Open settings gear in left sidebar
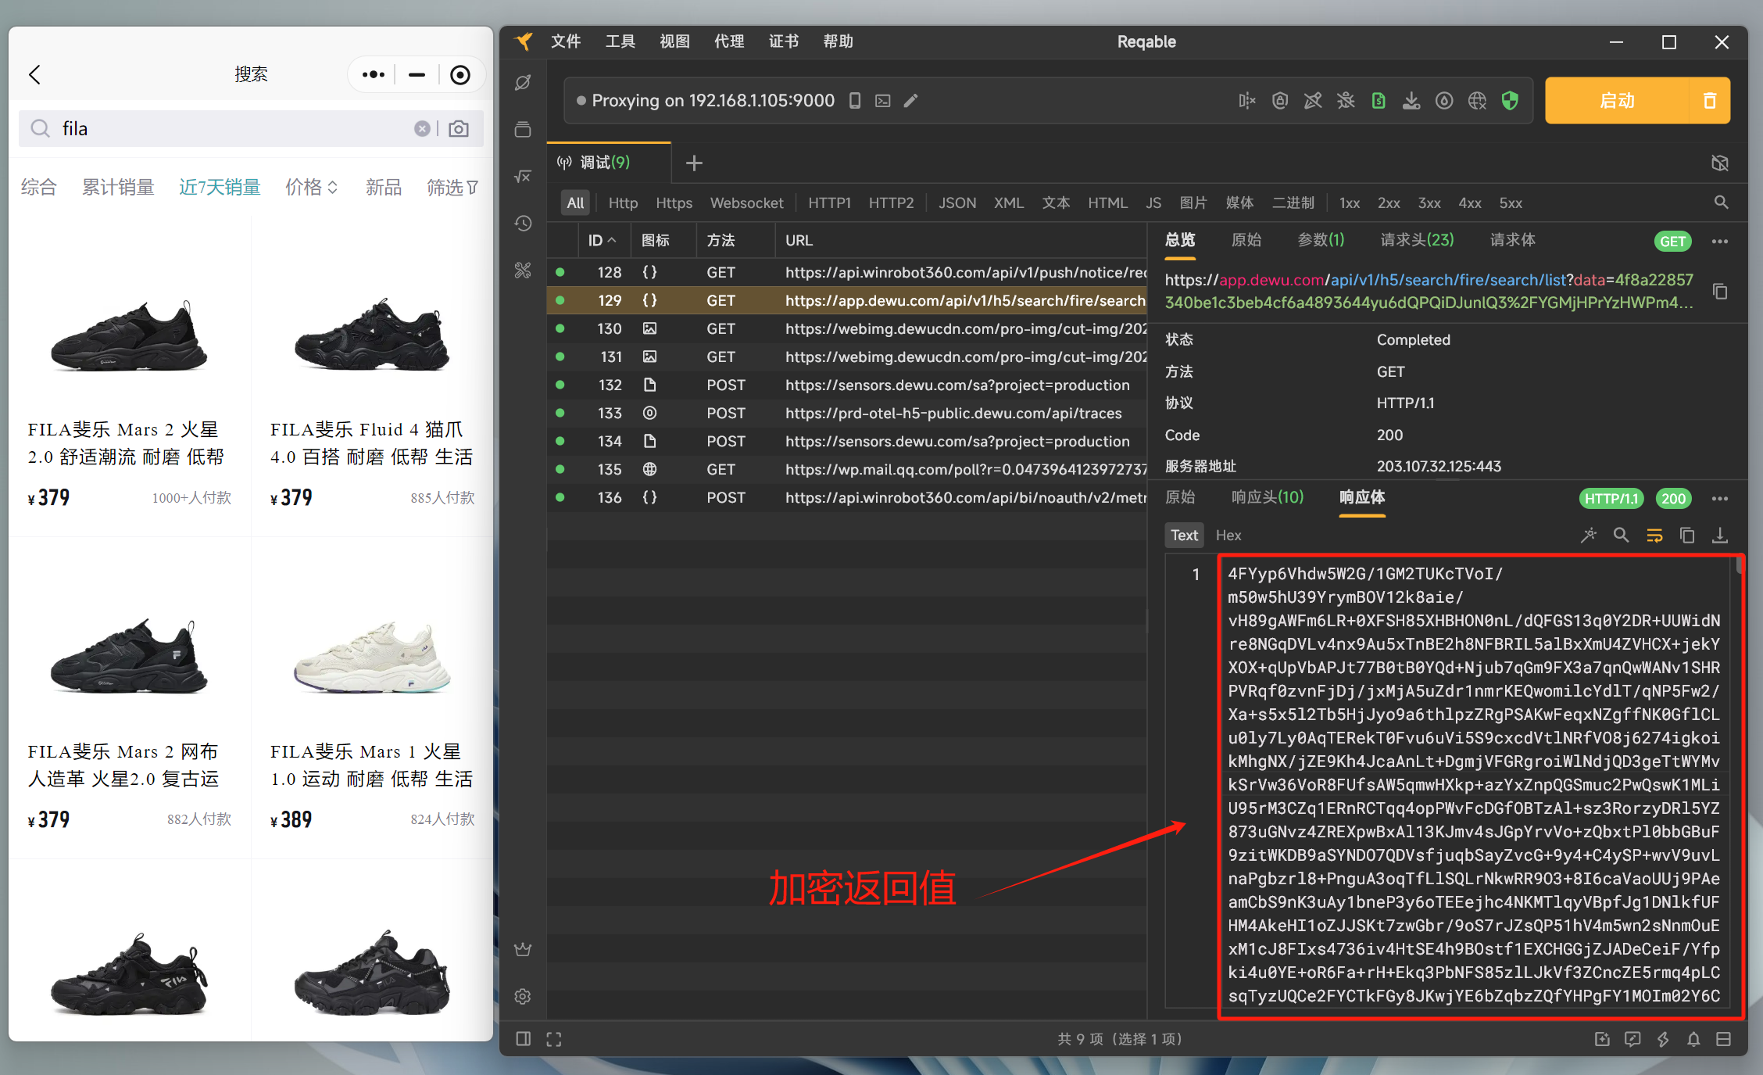Viewport: 1763px width, 1075px height. pyautogui.click(x=523, y=996)
